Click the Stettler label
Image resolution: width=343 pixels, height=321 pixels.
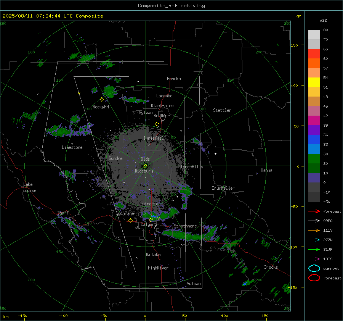point(222,110)
